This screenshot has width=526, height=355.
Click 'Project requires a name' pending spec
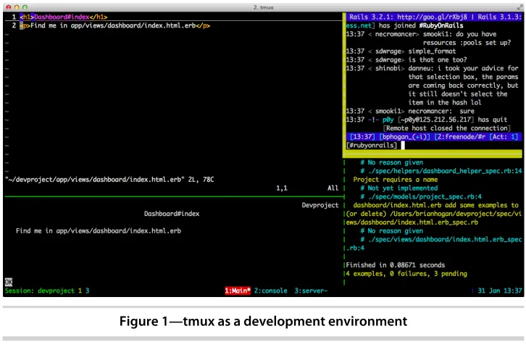pos(395,180)
